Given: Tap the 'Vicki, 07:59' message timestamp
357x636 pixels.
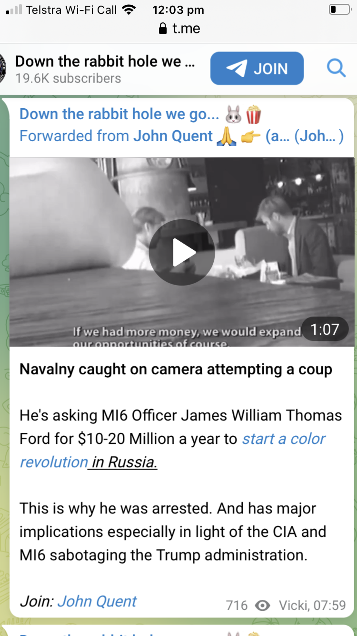Looking at the screenshot, I should [312, 605].
